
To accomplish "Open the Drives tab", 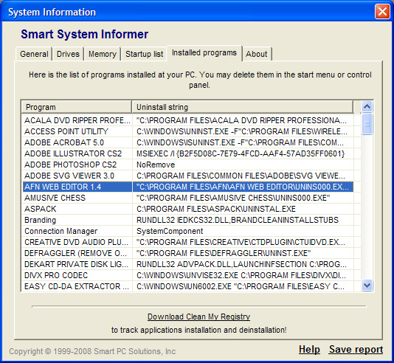I will click(68, 54).
